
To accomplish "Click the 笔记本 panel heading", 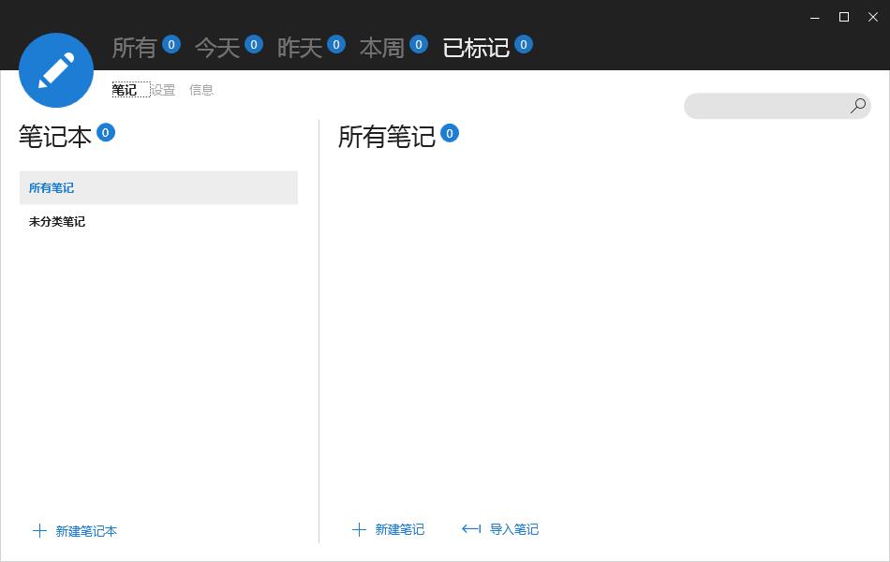I will 55,137.
